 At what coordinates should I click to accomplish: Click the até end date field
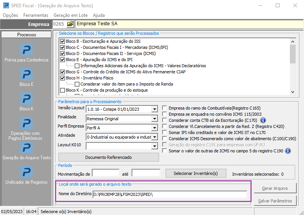click(146, 173)
